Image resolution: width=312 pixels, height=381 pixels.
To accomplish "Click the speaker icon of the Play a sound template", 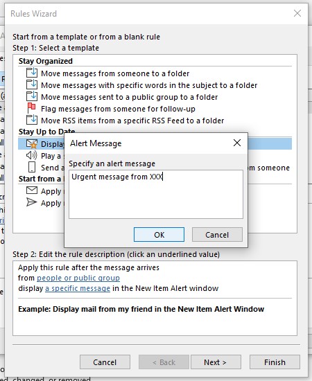I will coord(32,155).
